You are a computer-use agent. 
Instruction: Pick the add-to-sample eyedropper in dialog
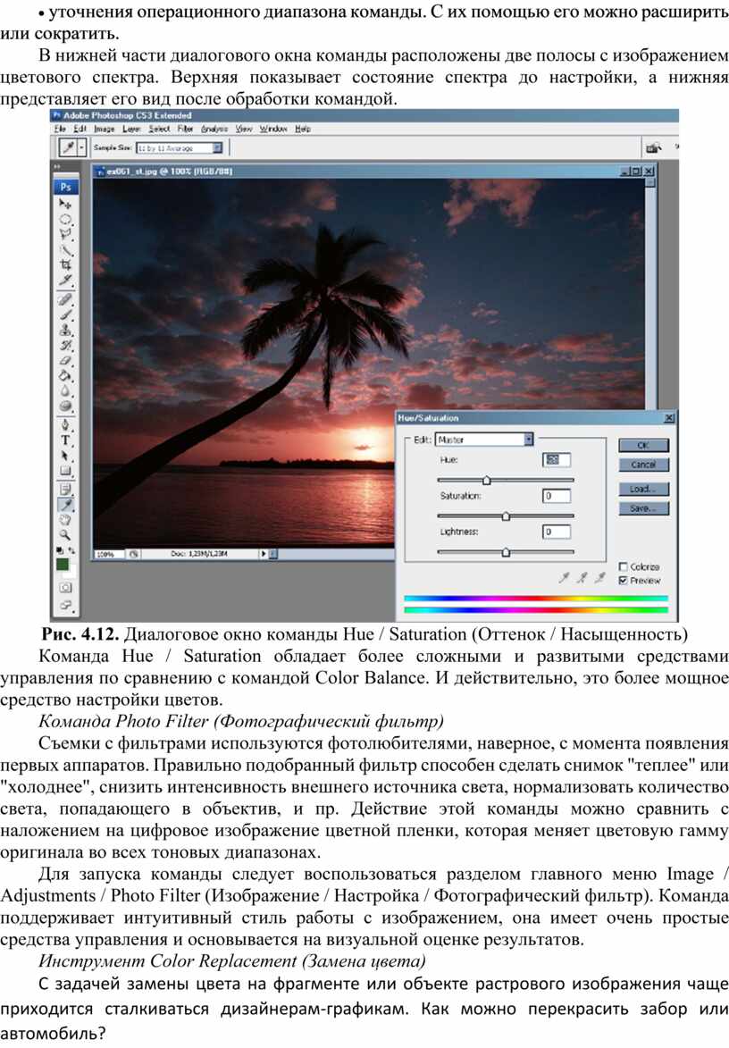point(582,577)
